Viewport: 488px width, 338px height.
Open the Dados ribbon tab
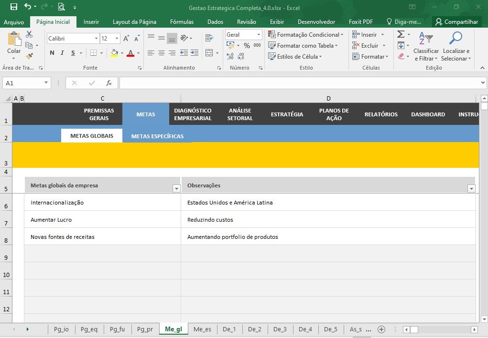pyautogui.click(x=216, y=22)
